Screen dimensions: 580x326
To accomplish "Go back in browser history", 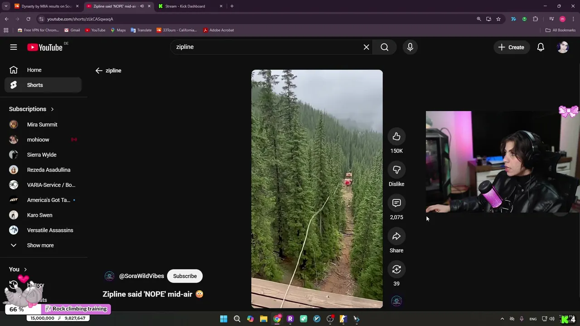I will (x=6, y=19).
